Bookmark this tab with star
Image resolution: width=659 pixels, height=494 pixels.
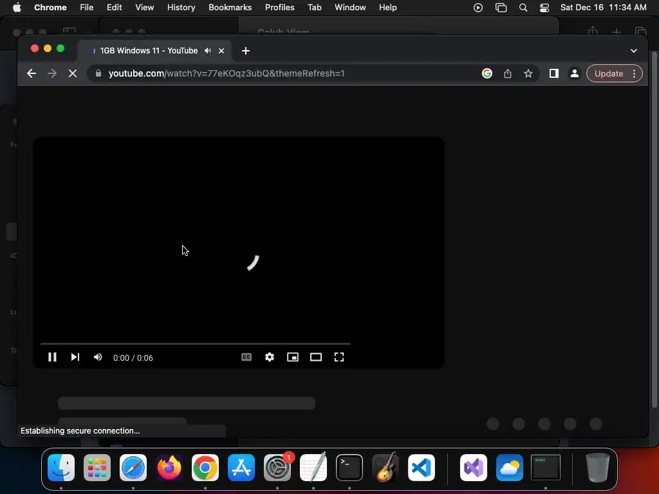(528, 73)
